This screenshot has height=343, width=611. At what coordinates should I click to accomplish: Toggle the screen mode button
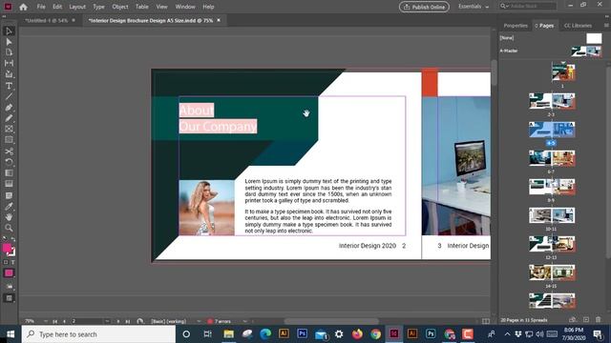point(9,298)
